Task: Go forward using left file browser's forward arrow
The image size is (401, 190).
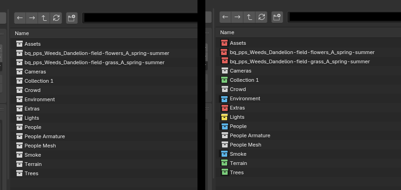Action: [32, 18]
